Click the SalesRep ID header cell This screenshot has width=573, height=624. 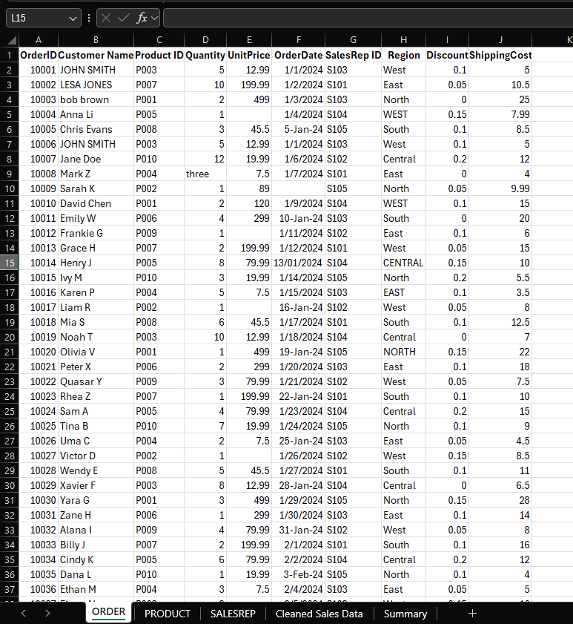tap(353, 56)
